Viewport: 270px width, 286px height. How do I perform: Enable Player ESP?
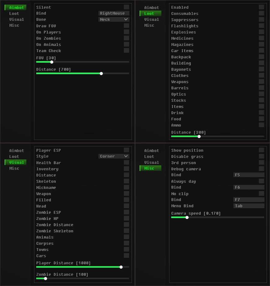pos(126,150)
